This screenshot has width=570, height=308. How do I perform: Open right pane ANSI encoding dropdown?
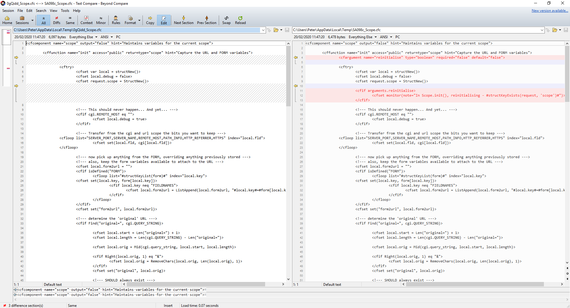(x=386, y=37)
